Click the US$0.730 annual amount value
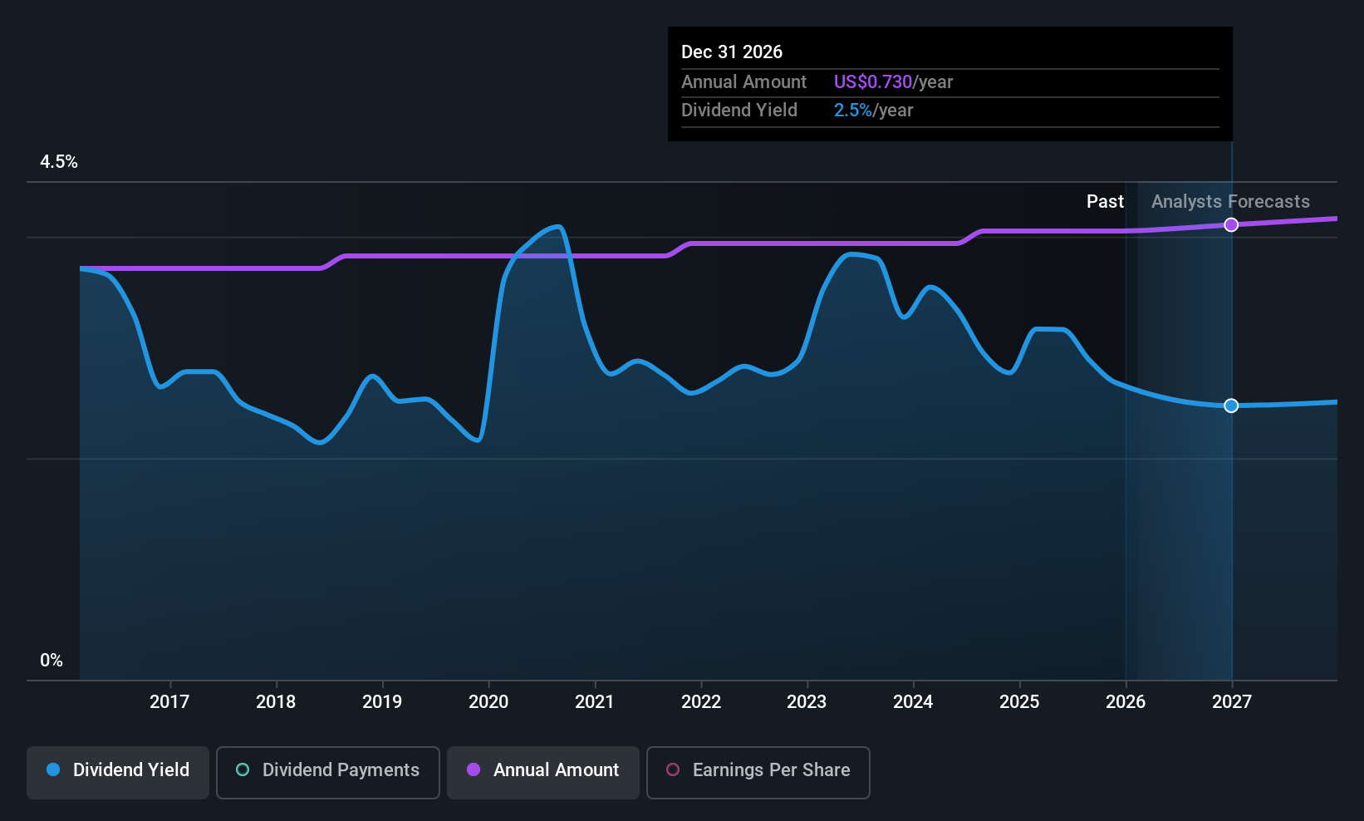The width and height of the screenshot is (1364, 821). (x=873, y=82)
